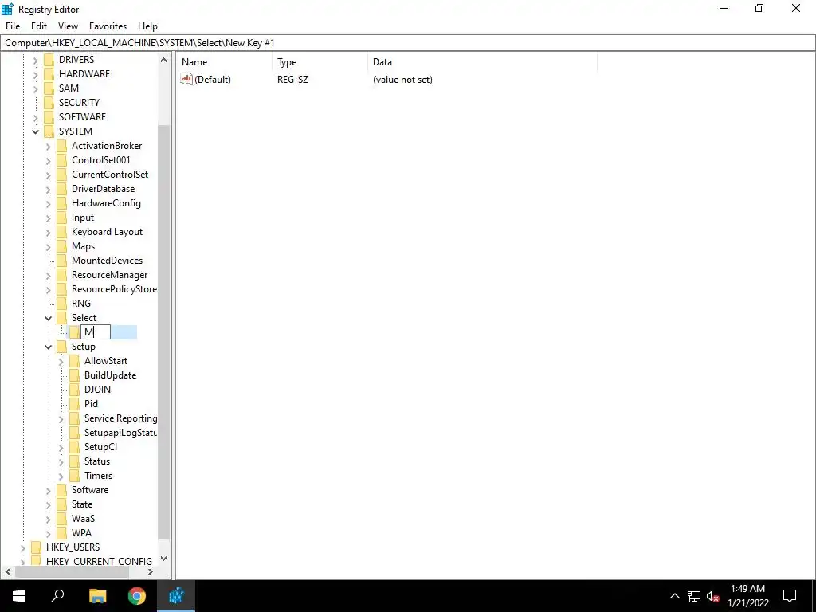Select the State key

[x=82, y=504]
